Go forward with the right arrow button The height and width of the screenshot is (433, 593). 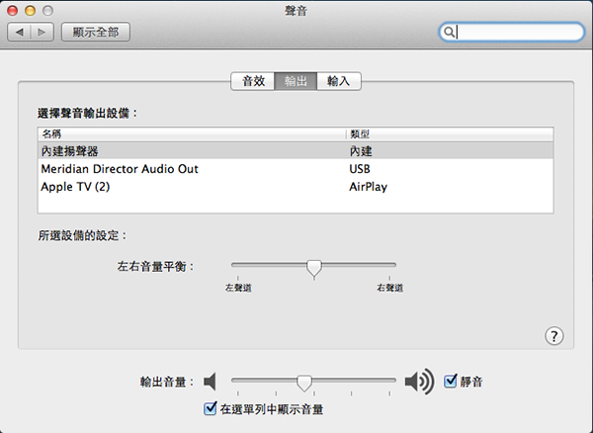click(42, 33)
